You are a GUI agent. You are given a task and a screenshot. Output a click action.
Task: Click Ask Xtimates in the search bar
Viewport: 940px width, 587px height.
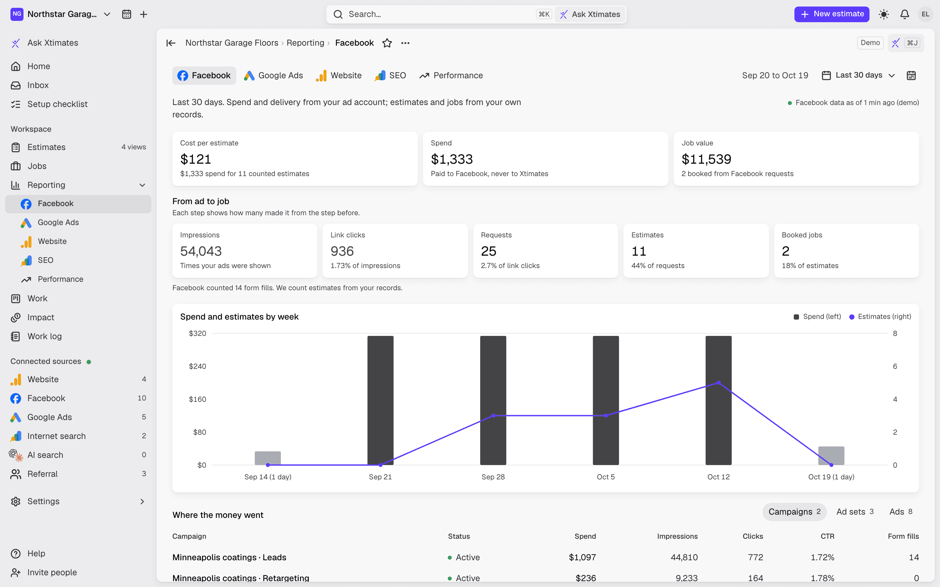590,14
